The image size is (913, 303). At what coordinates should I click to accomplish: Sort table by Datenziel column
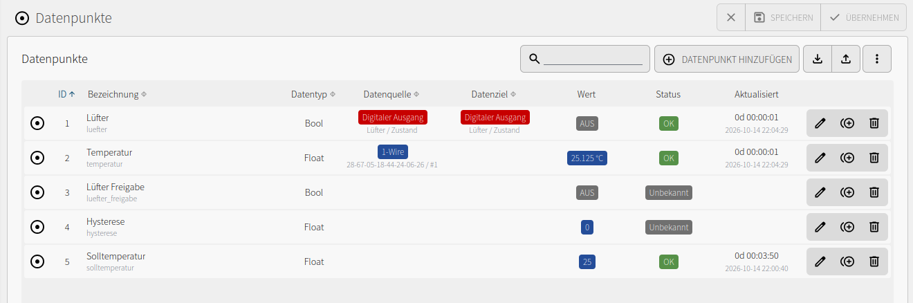coord(494,94)
